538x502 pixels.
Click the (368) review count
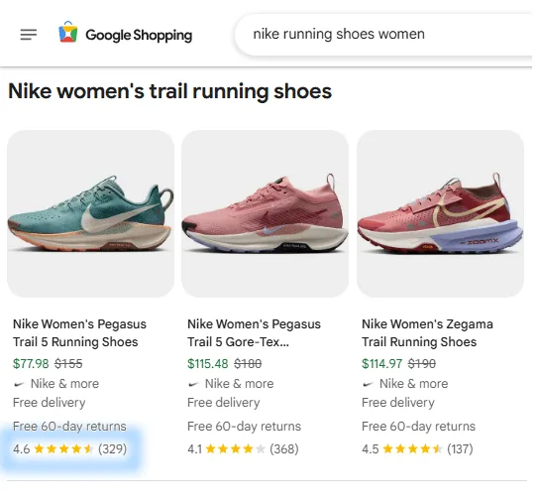284,448
